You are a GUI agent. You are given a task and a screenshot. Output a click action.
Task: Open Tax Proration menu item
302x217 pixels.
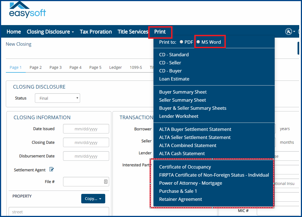[x=96, y=32]
